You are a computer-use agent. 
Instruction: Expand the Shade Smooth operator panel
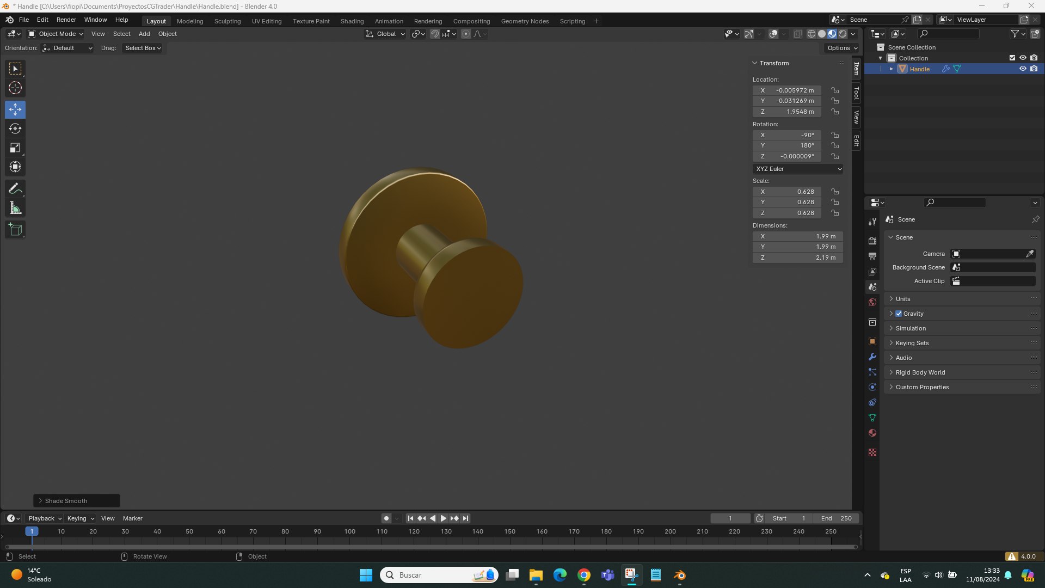pyautogui.click(x=65, y=501)
